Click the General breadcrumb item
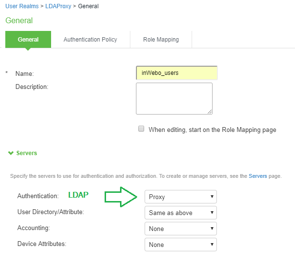Image resolution: width=295 pixels, height=260 pixels. click(88, 6)
